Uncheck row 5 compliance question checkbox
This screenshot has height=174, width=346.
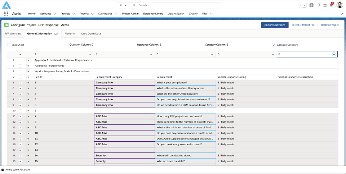point(20,83)
